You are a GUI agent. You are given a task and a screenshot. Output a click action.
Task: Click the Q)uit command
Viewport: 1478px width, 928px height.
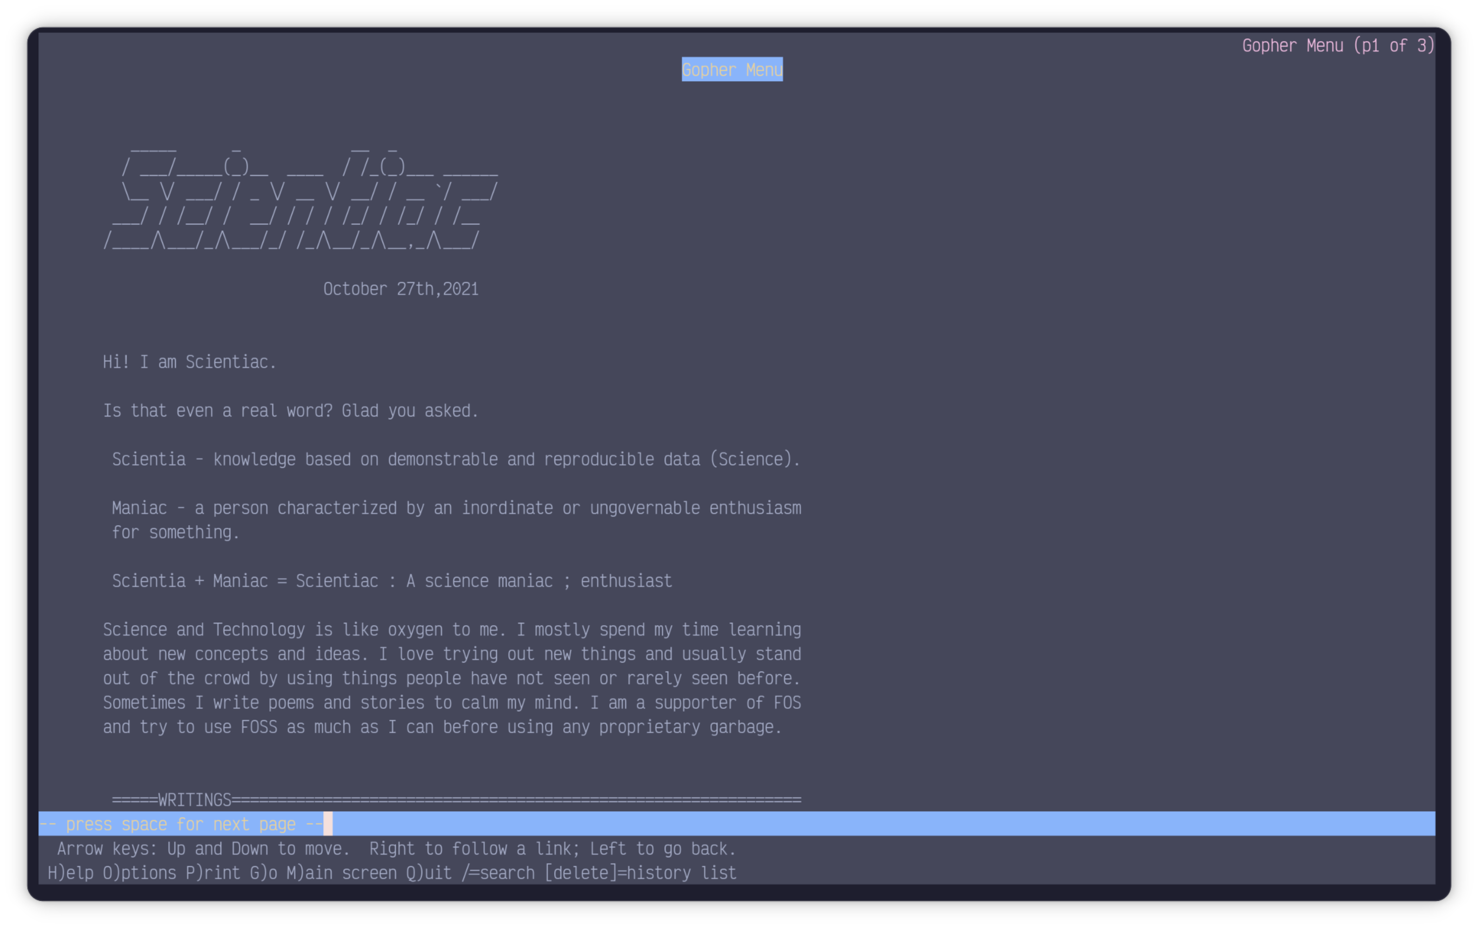(428, 873)
